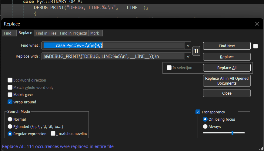Expand the Replace with history dropdown
This screenshot has width=264, height=151.
pyautogui.click(x=188, y=57)
